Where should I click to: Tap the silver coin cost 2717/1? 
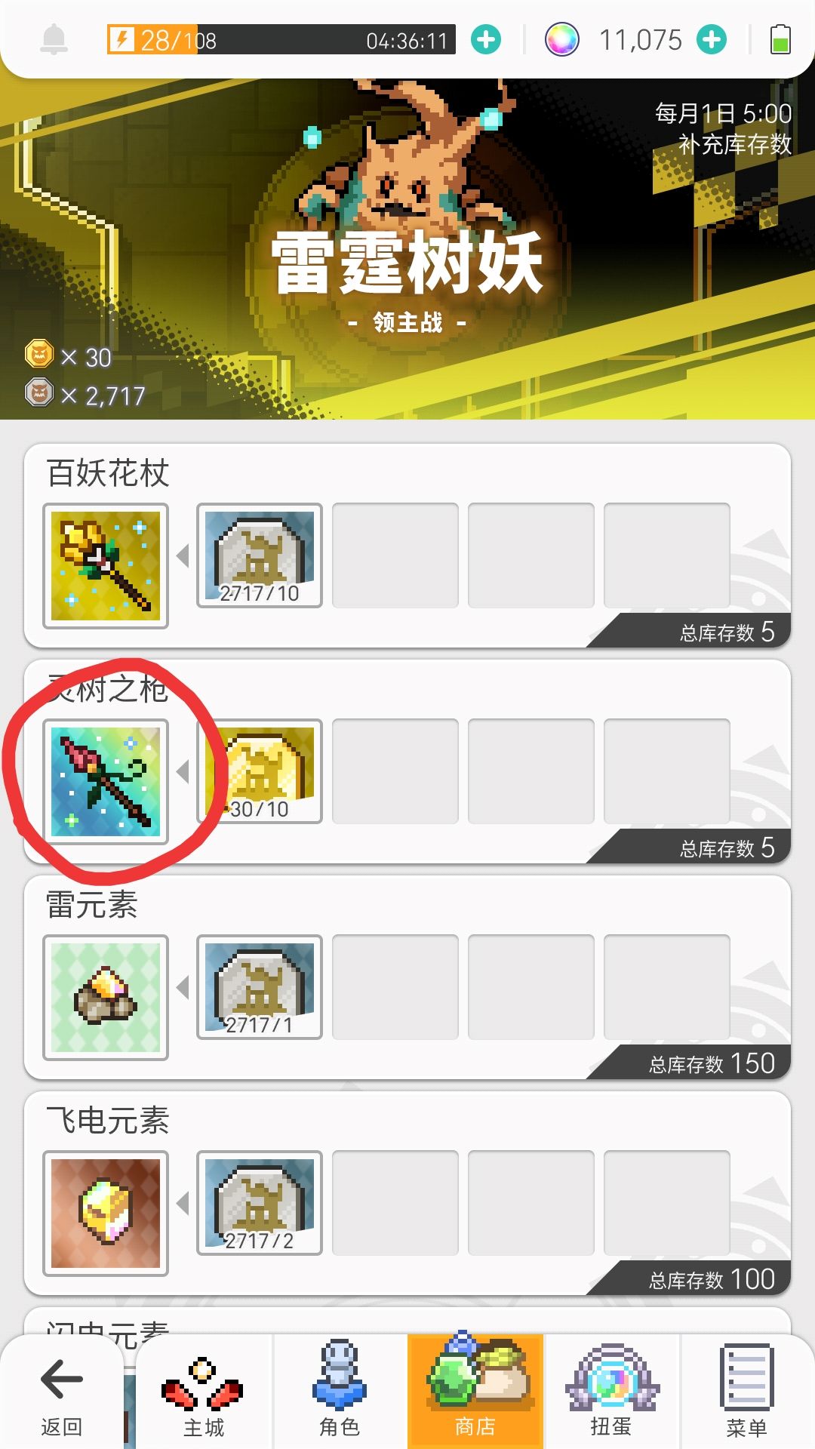click(260, 987)
